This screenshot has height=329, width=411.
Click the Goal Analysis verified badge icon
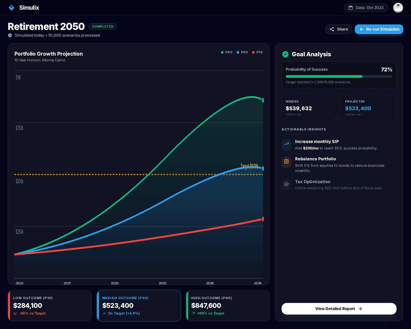[285, 54]
